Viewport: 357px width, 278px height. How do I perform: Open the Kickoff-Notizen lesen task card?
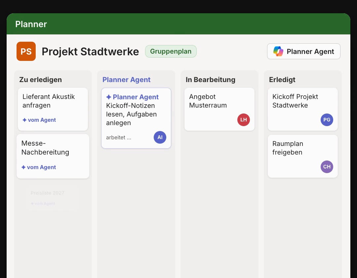(x=136, y=118)
